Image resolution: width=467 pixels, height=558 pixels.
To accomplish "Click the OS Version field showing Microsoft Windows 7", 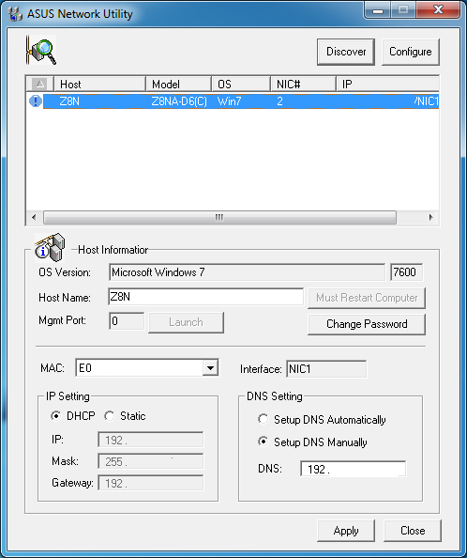I will 248,272.
